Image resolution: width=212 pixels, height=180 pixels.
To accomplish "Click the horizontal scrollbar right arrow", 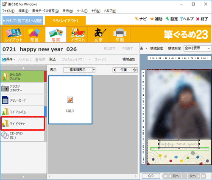I will point(136,176).
